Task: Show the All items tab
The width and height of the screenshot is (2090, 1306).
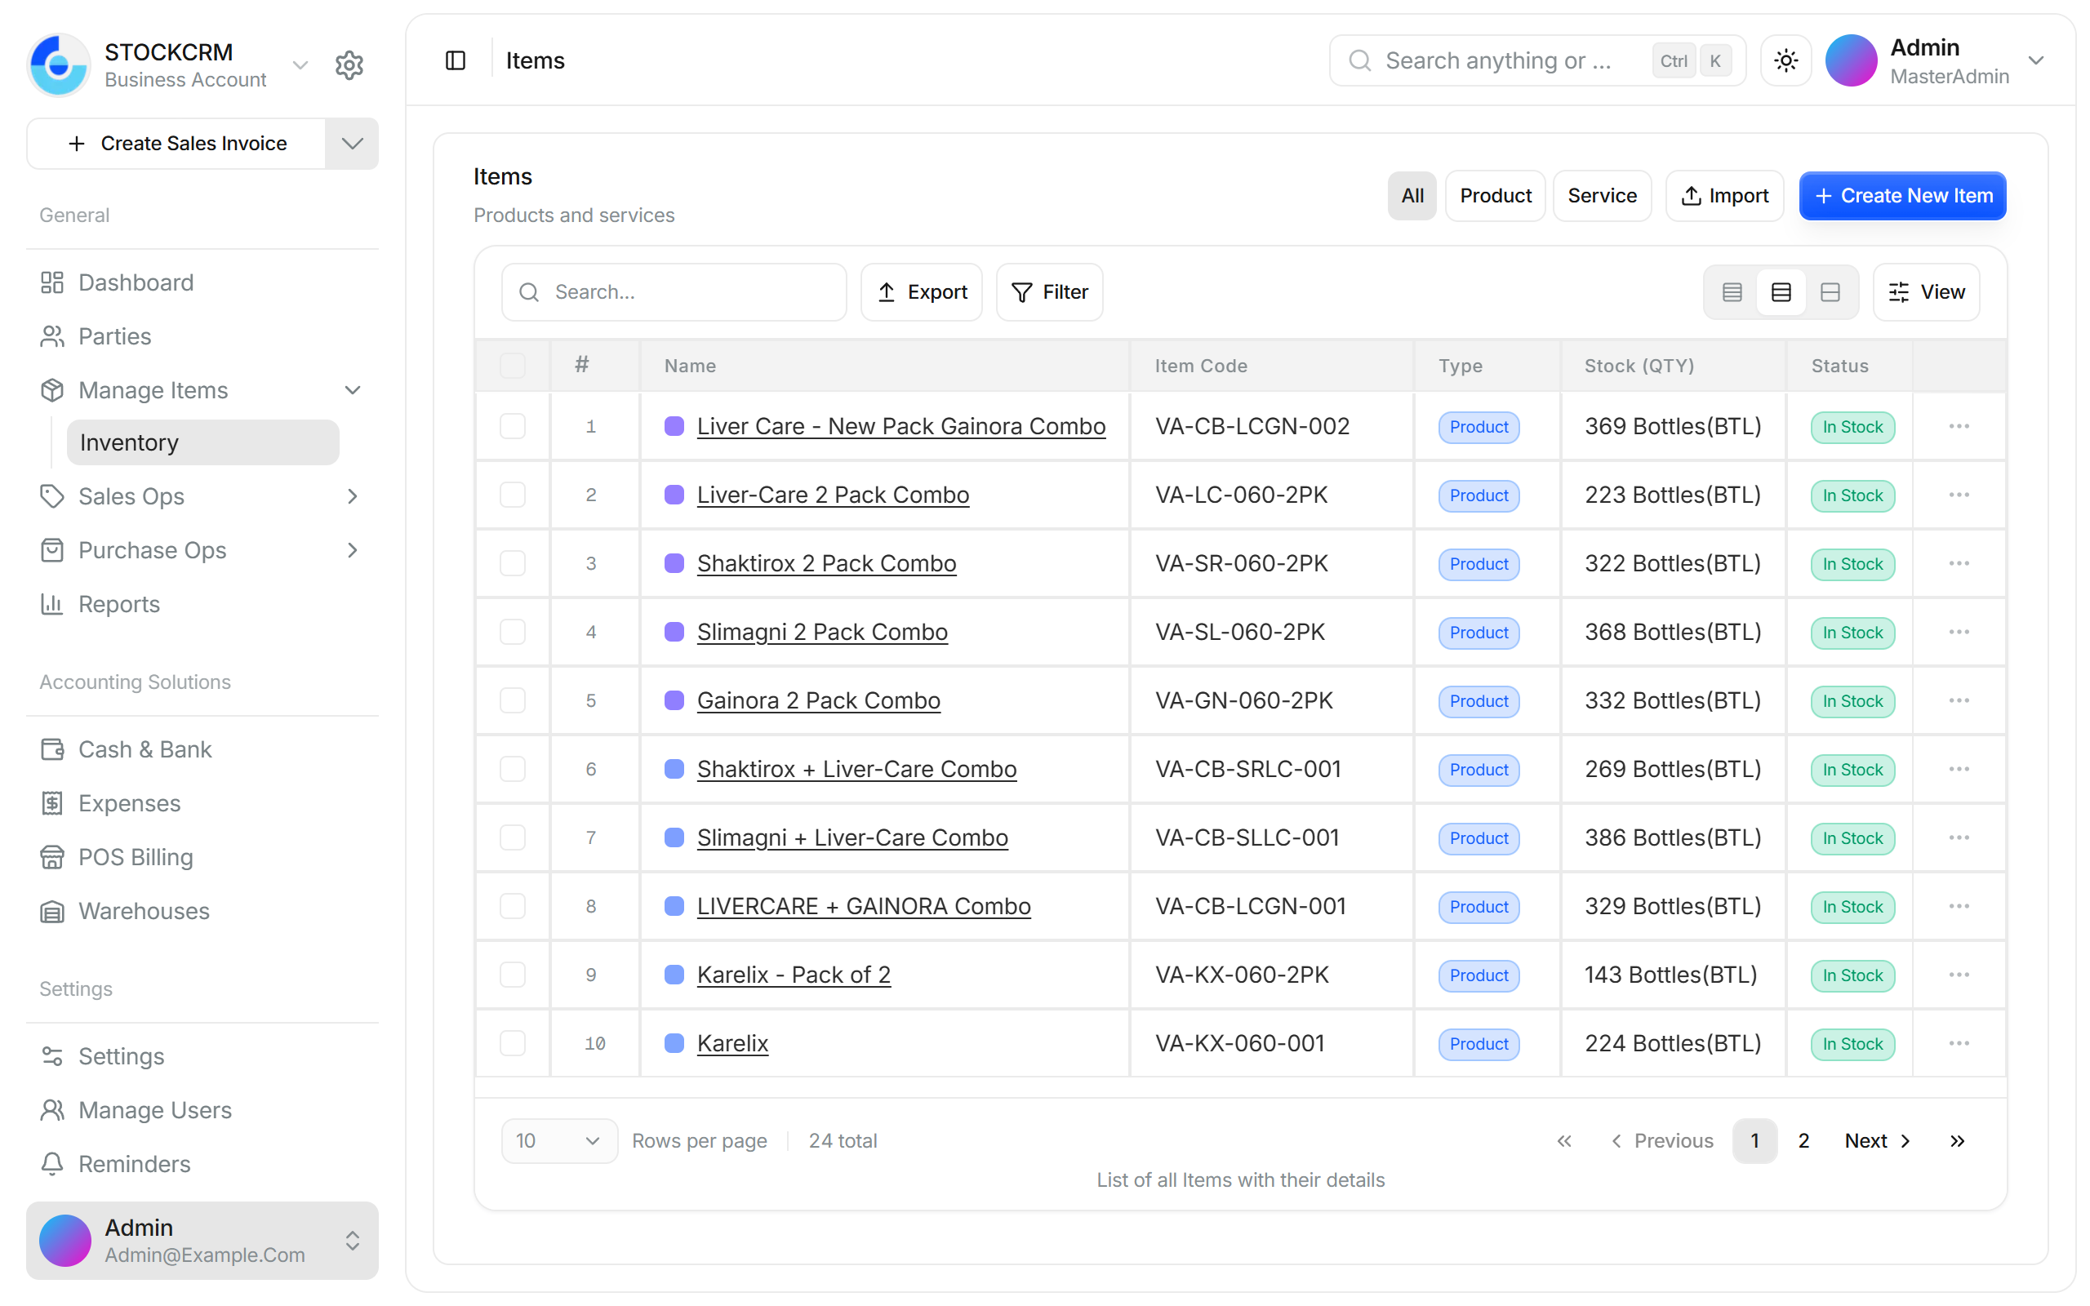Action: pyautogui.click(x=1412, y=196)
